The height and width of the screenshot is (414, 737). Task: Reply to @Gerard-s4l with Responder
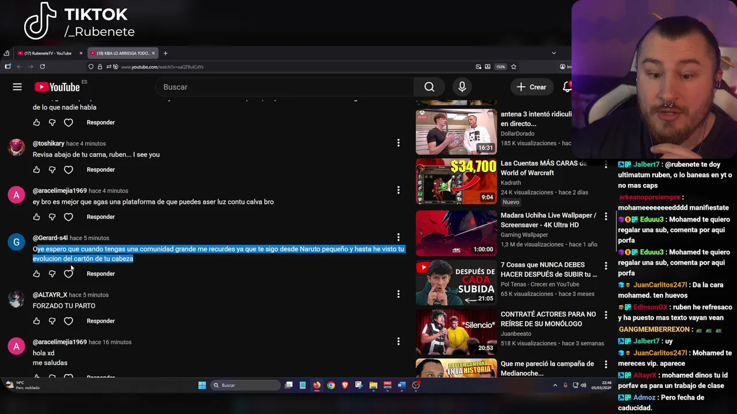pyautogui.click(x=101, y=274)
